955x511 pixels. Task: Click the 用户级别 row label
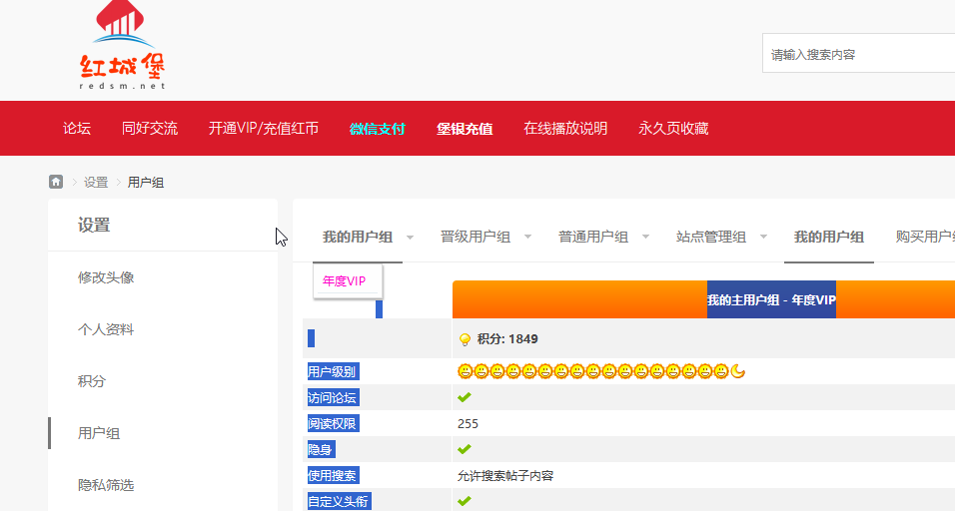(334, 371)
